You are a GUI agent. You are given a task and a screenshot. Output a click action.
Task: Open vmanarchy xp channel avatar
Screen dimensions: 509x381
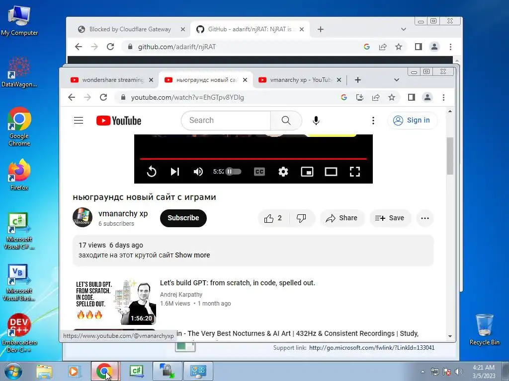pyautogui.click(x=83, y=217)
